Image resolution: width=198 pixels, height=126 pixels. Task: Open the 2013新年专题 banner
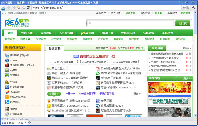point(170,88)
